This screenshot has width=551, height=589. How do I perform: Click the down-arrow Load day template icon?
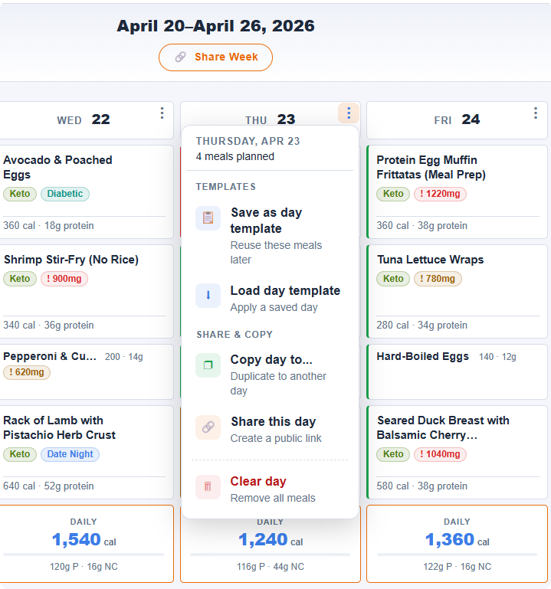point(208,296)
